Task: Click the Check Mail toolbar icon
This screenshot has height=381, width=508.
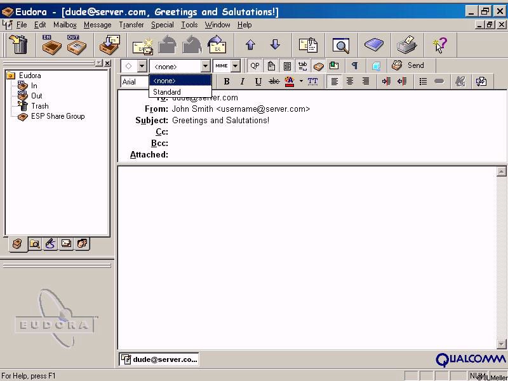Action: point(110,44)
